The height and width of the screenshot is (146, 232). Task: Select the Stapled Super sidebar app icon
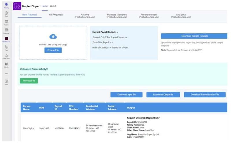tap(6, 39)
